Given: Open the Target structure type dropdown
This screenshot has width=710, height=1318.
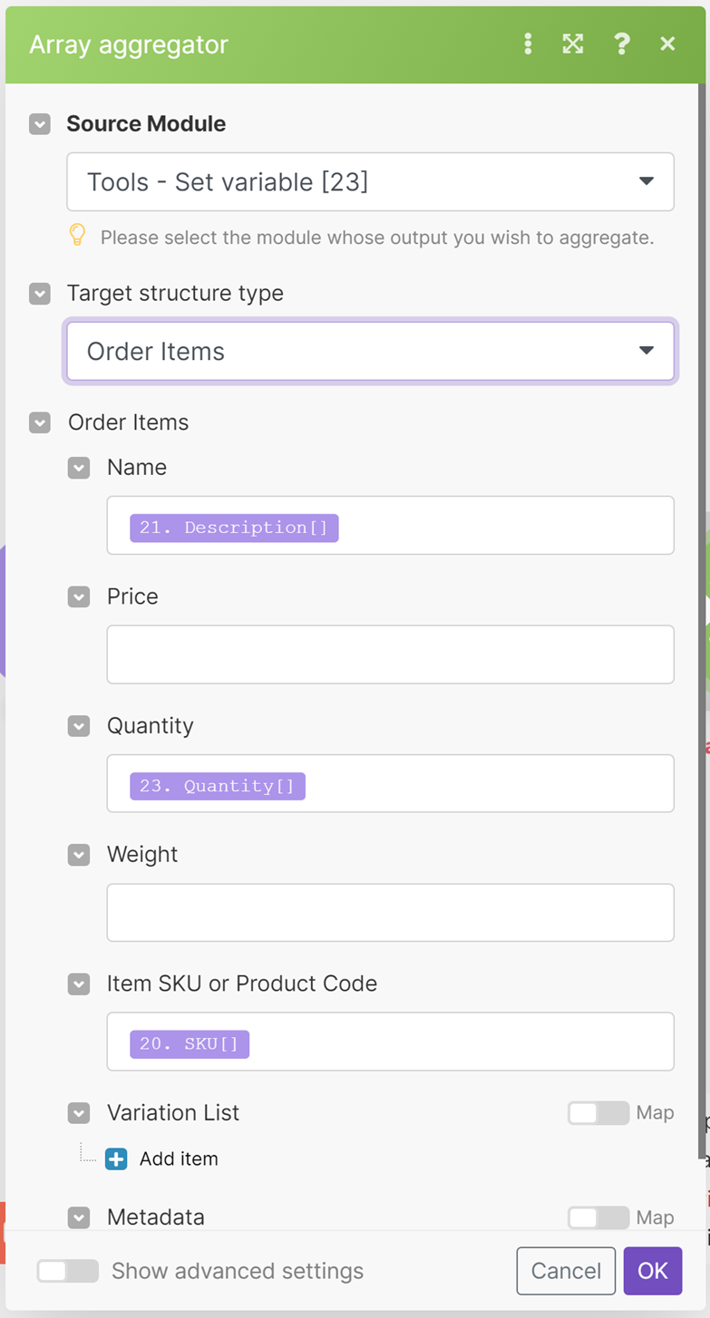Looking at the screenshot, I should (x=370, y=352).
